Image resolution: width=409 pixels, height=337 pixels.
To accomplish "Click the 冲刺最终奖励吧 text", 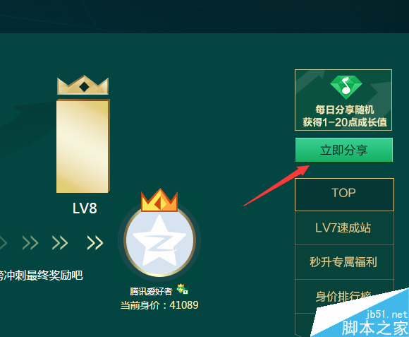I will click(x=43, y=275).
